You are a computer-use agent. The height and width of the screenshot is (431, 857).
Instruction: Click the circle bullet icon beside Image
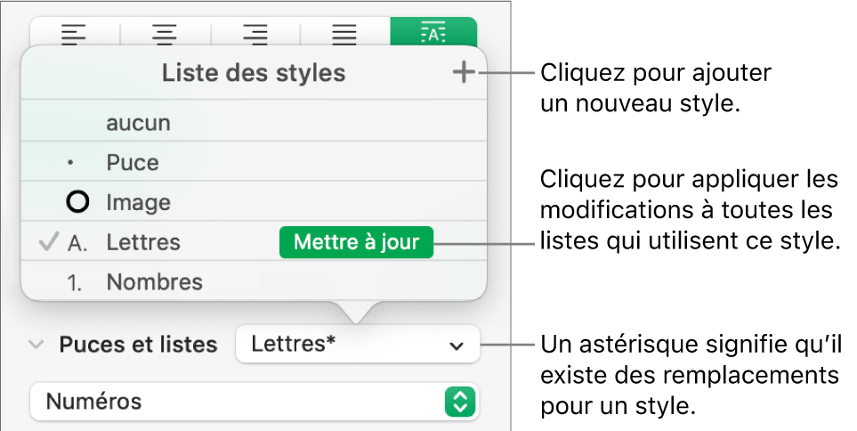pyautogui.click(x=78, y=202)
